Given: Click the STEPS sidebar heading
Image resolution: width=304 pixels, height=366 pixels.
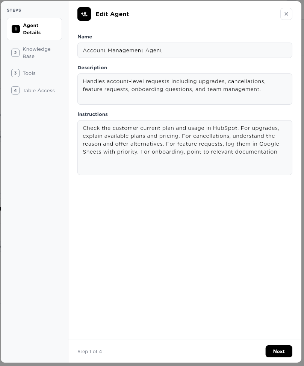Looking at the screenshot, I should [14, 10].
